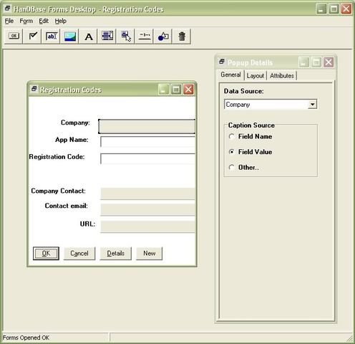Minimize the Registration Codes form window
Image resolution: width=355 pixels, height=344 pixels.
[164, 90]
